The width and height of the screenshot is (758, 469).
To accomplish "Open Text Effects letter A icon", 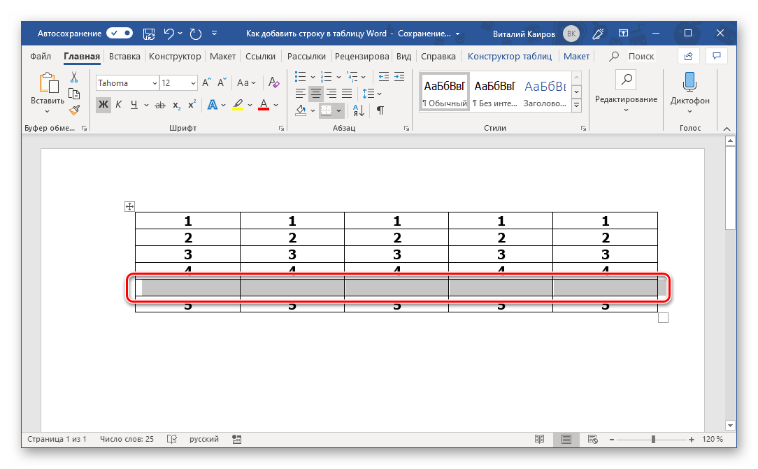I will pyautogui.click(x=212, y=104).
